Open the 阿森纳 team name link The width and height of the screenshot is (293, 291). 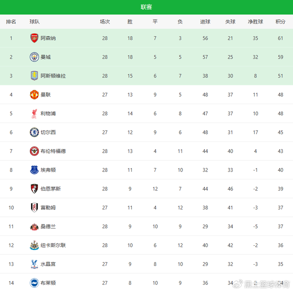[x=48, y=38]
